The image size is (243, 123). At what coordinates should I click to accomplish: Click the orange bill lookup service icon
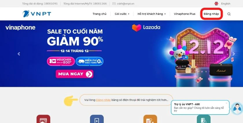(150, 119)
